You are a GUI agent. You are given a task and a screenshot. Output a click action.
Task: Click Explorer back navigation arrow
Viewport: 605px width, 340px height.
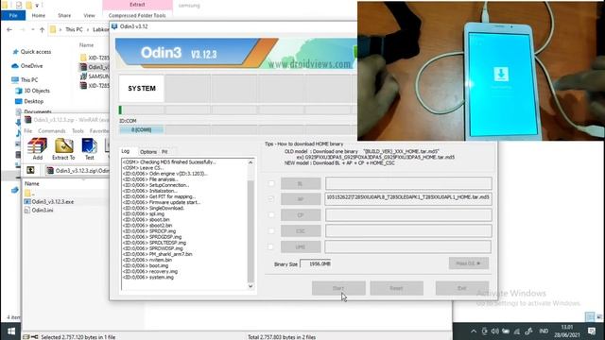(9, 29)
